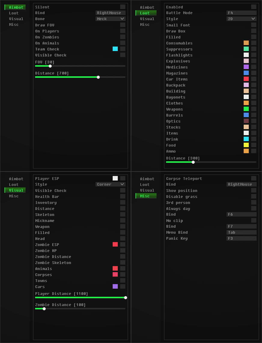Pick the purple Medicines color swatch
The height and width of the screenshot is (343, 262).
point(246,67)
